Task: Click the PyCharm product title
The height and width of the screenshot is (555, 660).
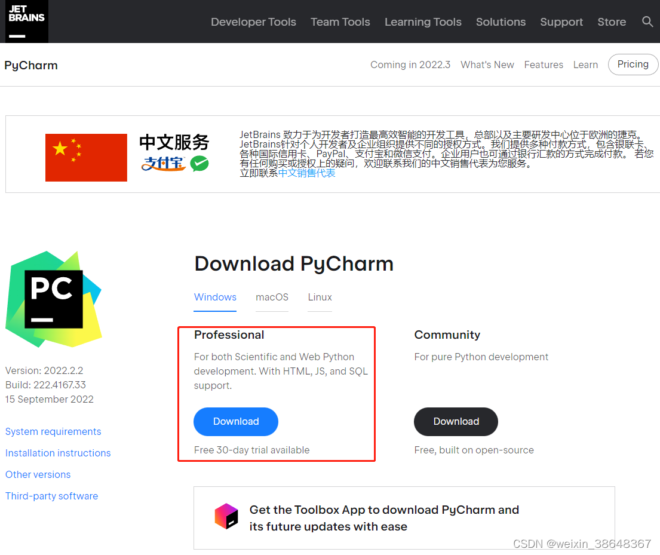Action: click(x=31, y=65)
